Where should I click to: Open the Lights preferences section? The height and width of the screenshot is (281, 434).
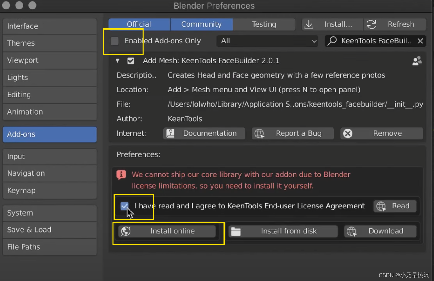pyautogui.click(x=50, y=78)
